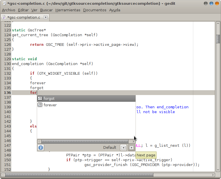The height and width of the screenshot is (179, 221).
Task: Click the icon beside the forever proposal
Action: [40, 105]
